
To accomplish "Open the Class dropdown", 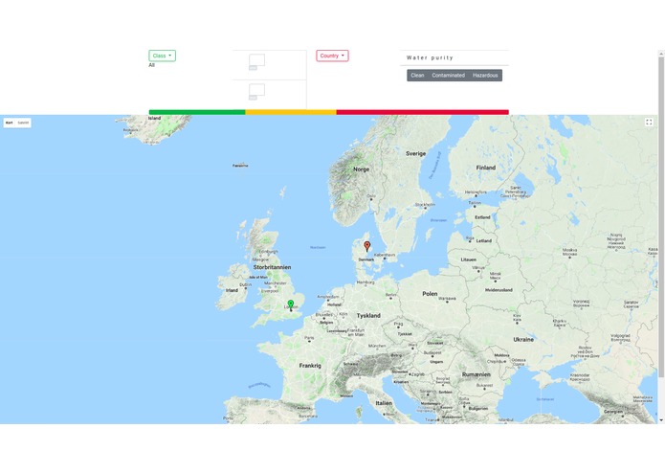I will (162, 56).
